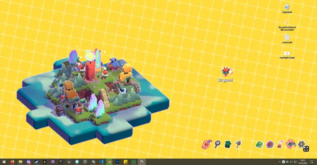Select the axe tool in game toolbar
The height and width of the screenshot is (165, 317).
(x=238, y=144)
